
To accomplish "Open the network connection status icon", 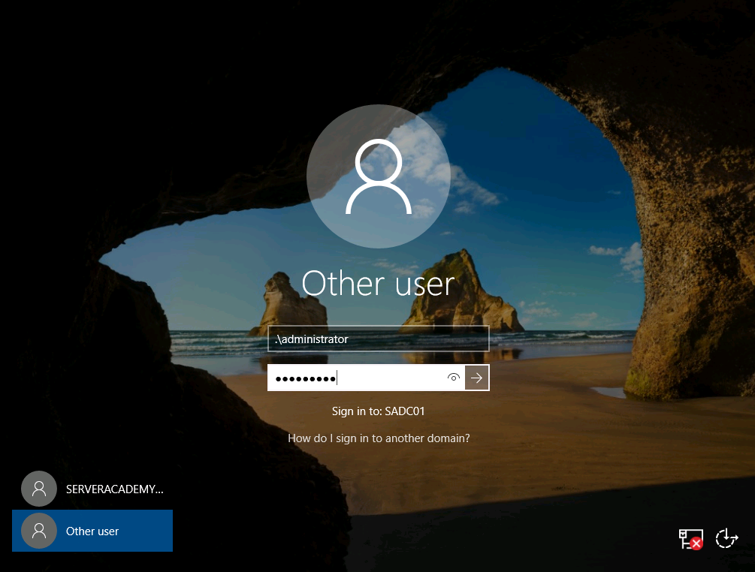I will [x=691, y=539].
